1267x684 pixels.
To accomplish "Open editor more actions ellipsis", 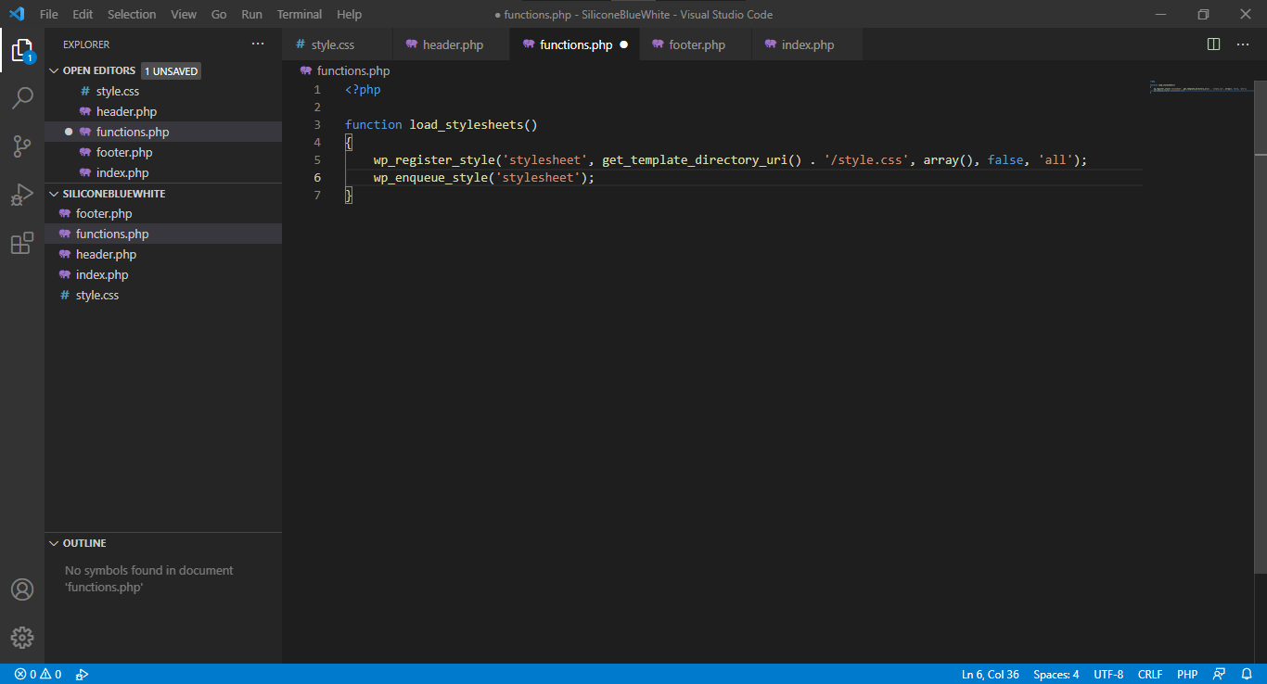I will [1241, 44].
